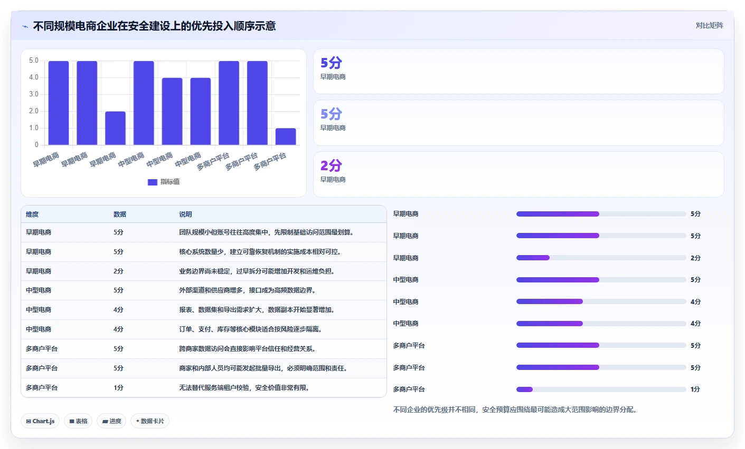745x449 pixels.
Task: Click the 多商户平台 chart bar with value 1
Action: tap(286, 136)
